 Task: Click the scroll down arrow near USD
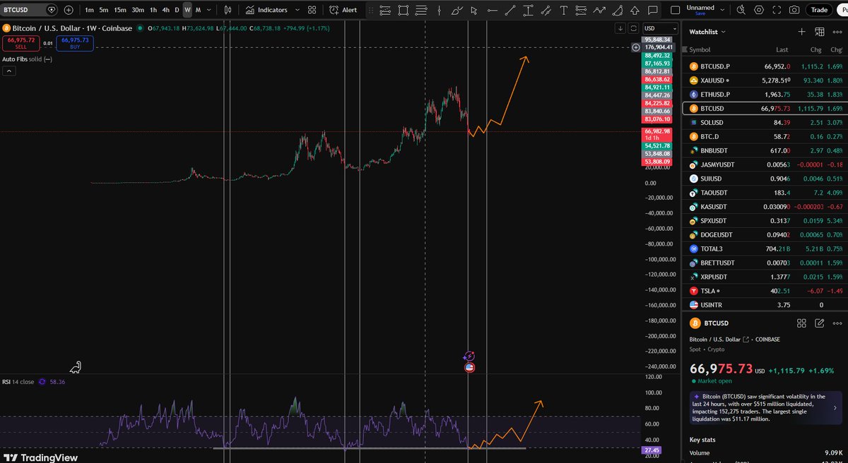click(620, 28)
